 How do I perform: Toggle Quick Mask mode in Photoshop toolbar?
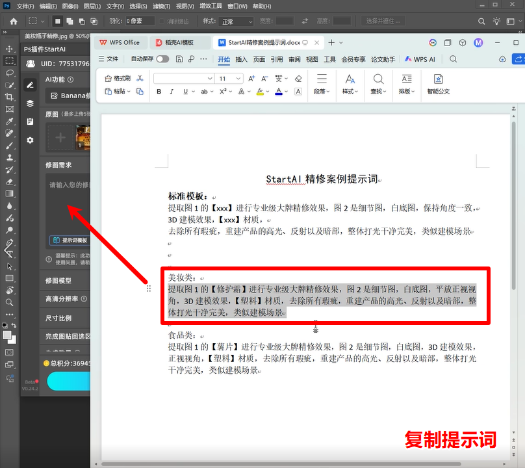(x=9, y=352)
